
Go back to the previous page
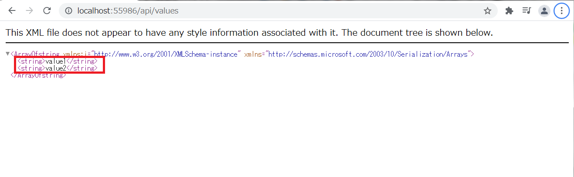pos(12,11)
